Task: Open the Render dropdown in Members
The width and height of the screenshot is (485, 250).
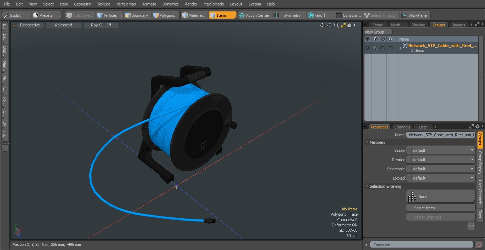Action: click(441, 160)
